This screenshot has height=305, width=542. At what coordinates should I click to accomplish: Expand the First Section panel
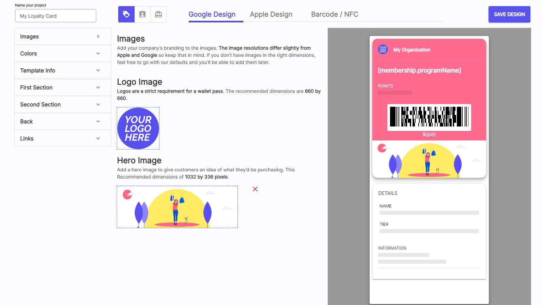(x=63, y=87)
